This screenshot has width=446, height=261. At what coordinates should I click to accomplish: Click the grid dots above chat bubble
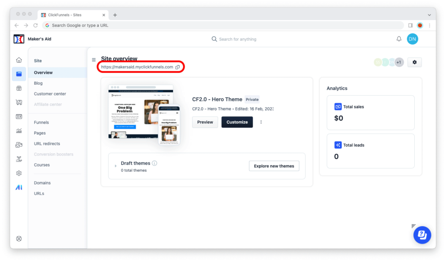tap(414, 226)
